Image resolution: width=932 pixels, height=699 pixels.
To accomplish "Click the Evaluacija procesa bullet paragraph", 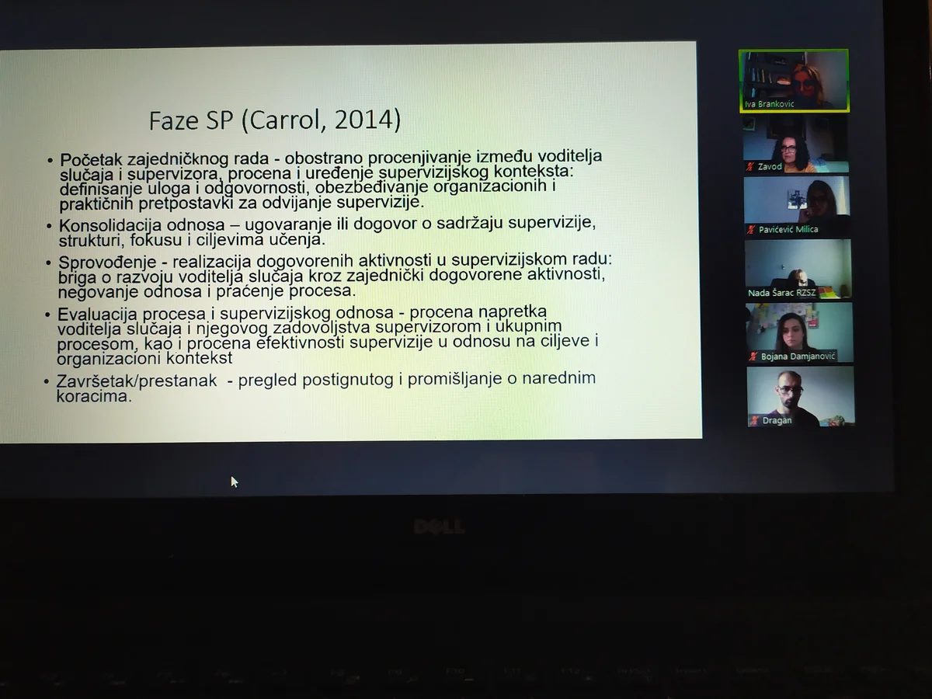I will 326,335.
